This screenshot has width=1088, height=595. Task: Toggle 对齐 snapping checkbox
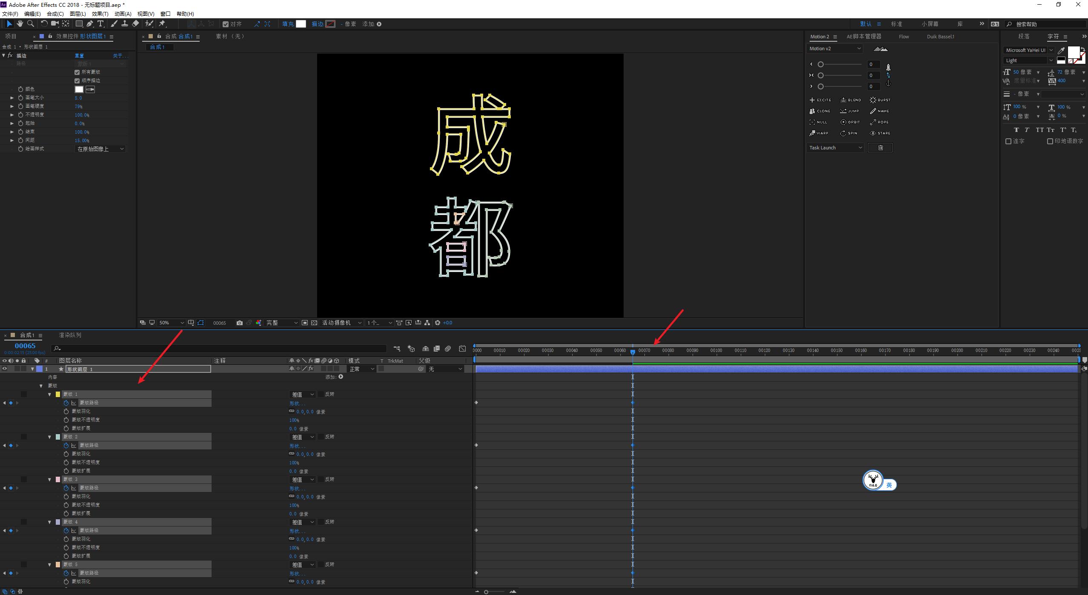[x=226, y=24]
